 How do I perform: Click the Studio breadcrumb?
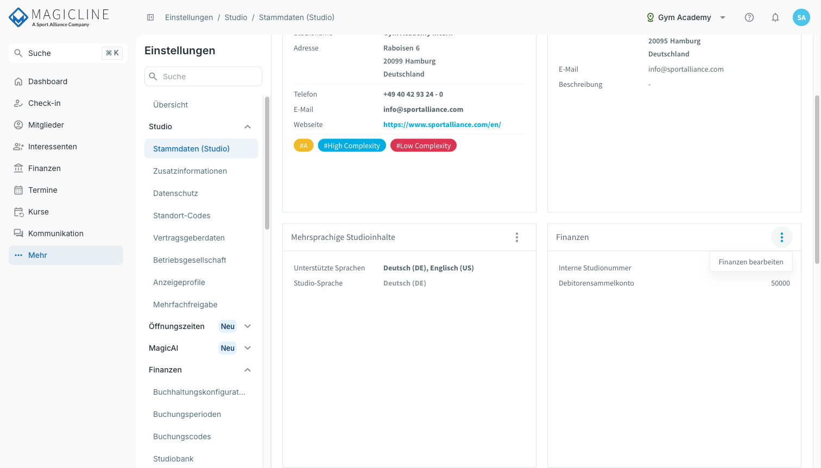tap(236, 17)
